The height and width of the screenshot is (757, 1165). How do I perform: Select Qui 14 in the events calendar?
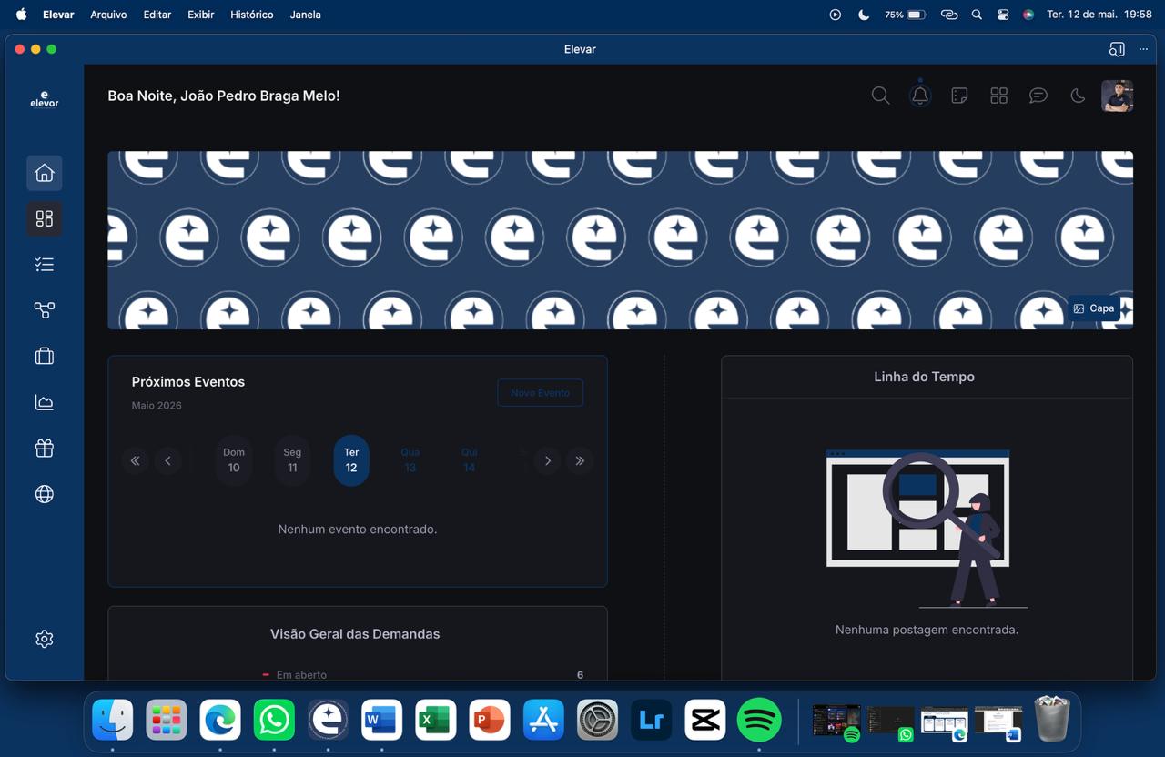[x=469, y=460]
